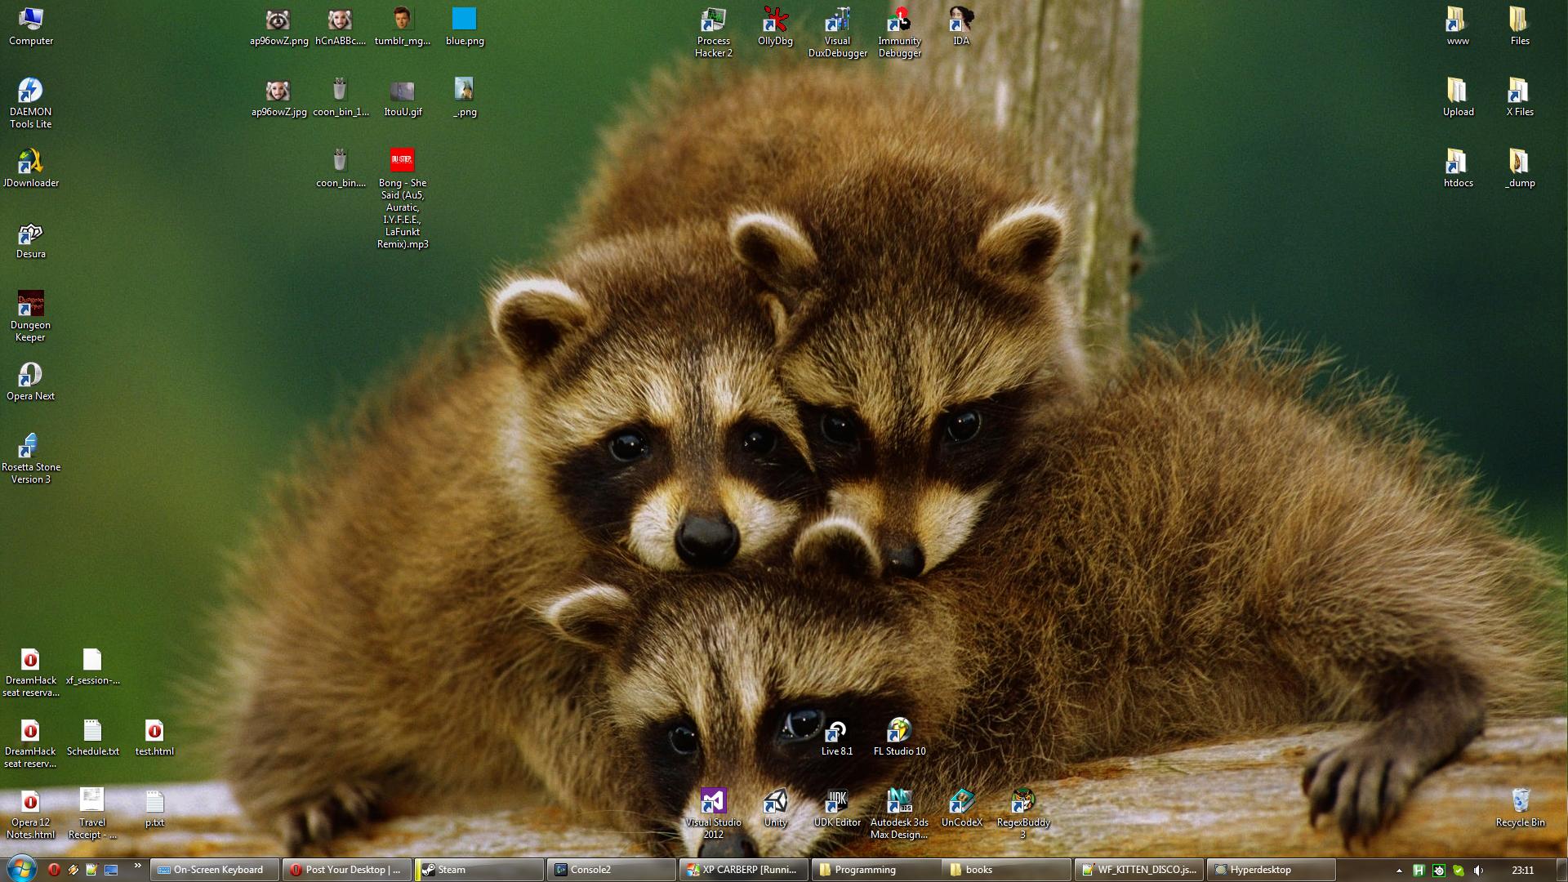Select the RegexBuddy 3 shortcut
The width and height of the screenshot is (1568, 882).
tap(1023, 802)
